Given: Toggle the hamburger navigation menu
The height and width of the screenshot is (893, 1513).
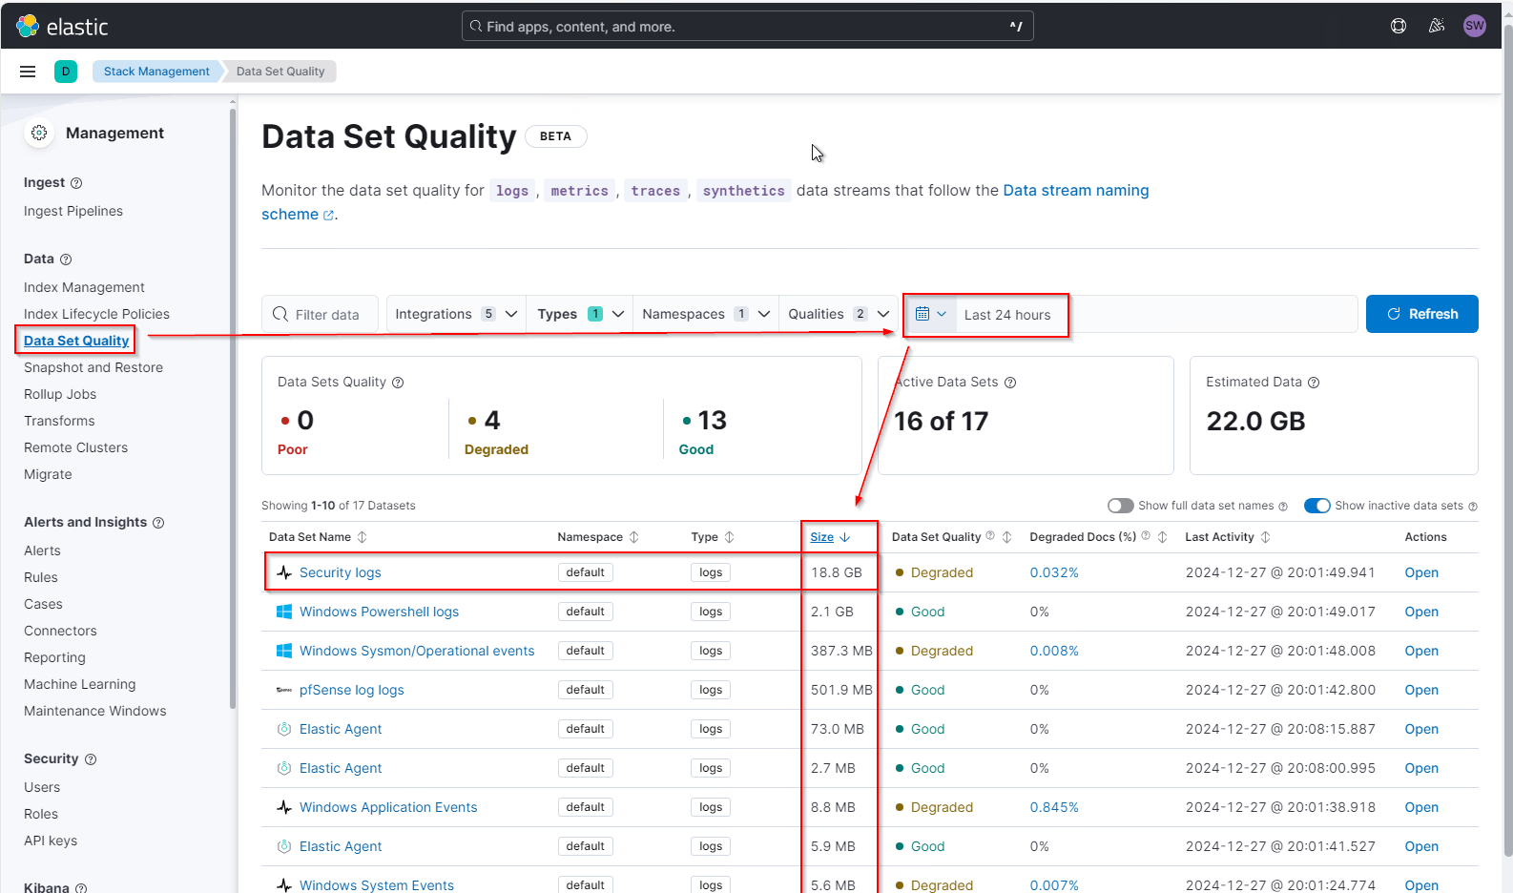Looking at the screenshot, I should (28, 72).
